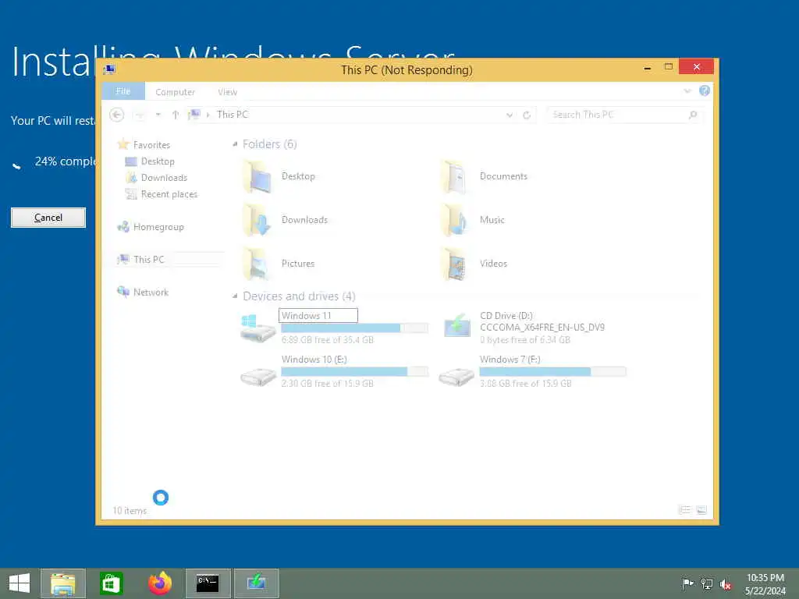Open the View ribbon tab

[x=227, y=92]
